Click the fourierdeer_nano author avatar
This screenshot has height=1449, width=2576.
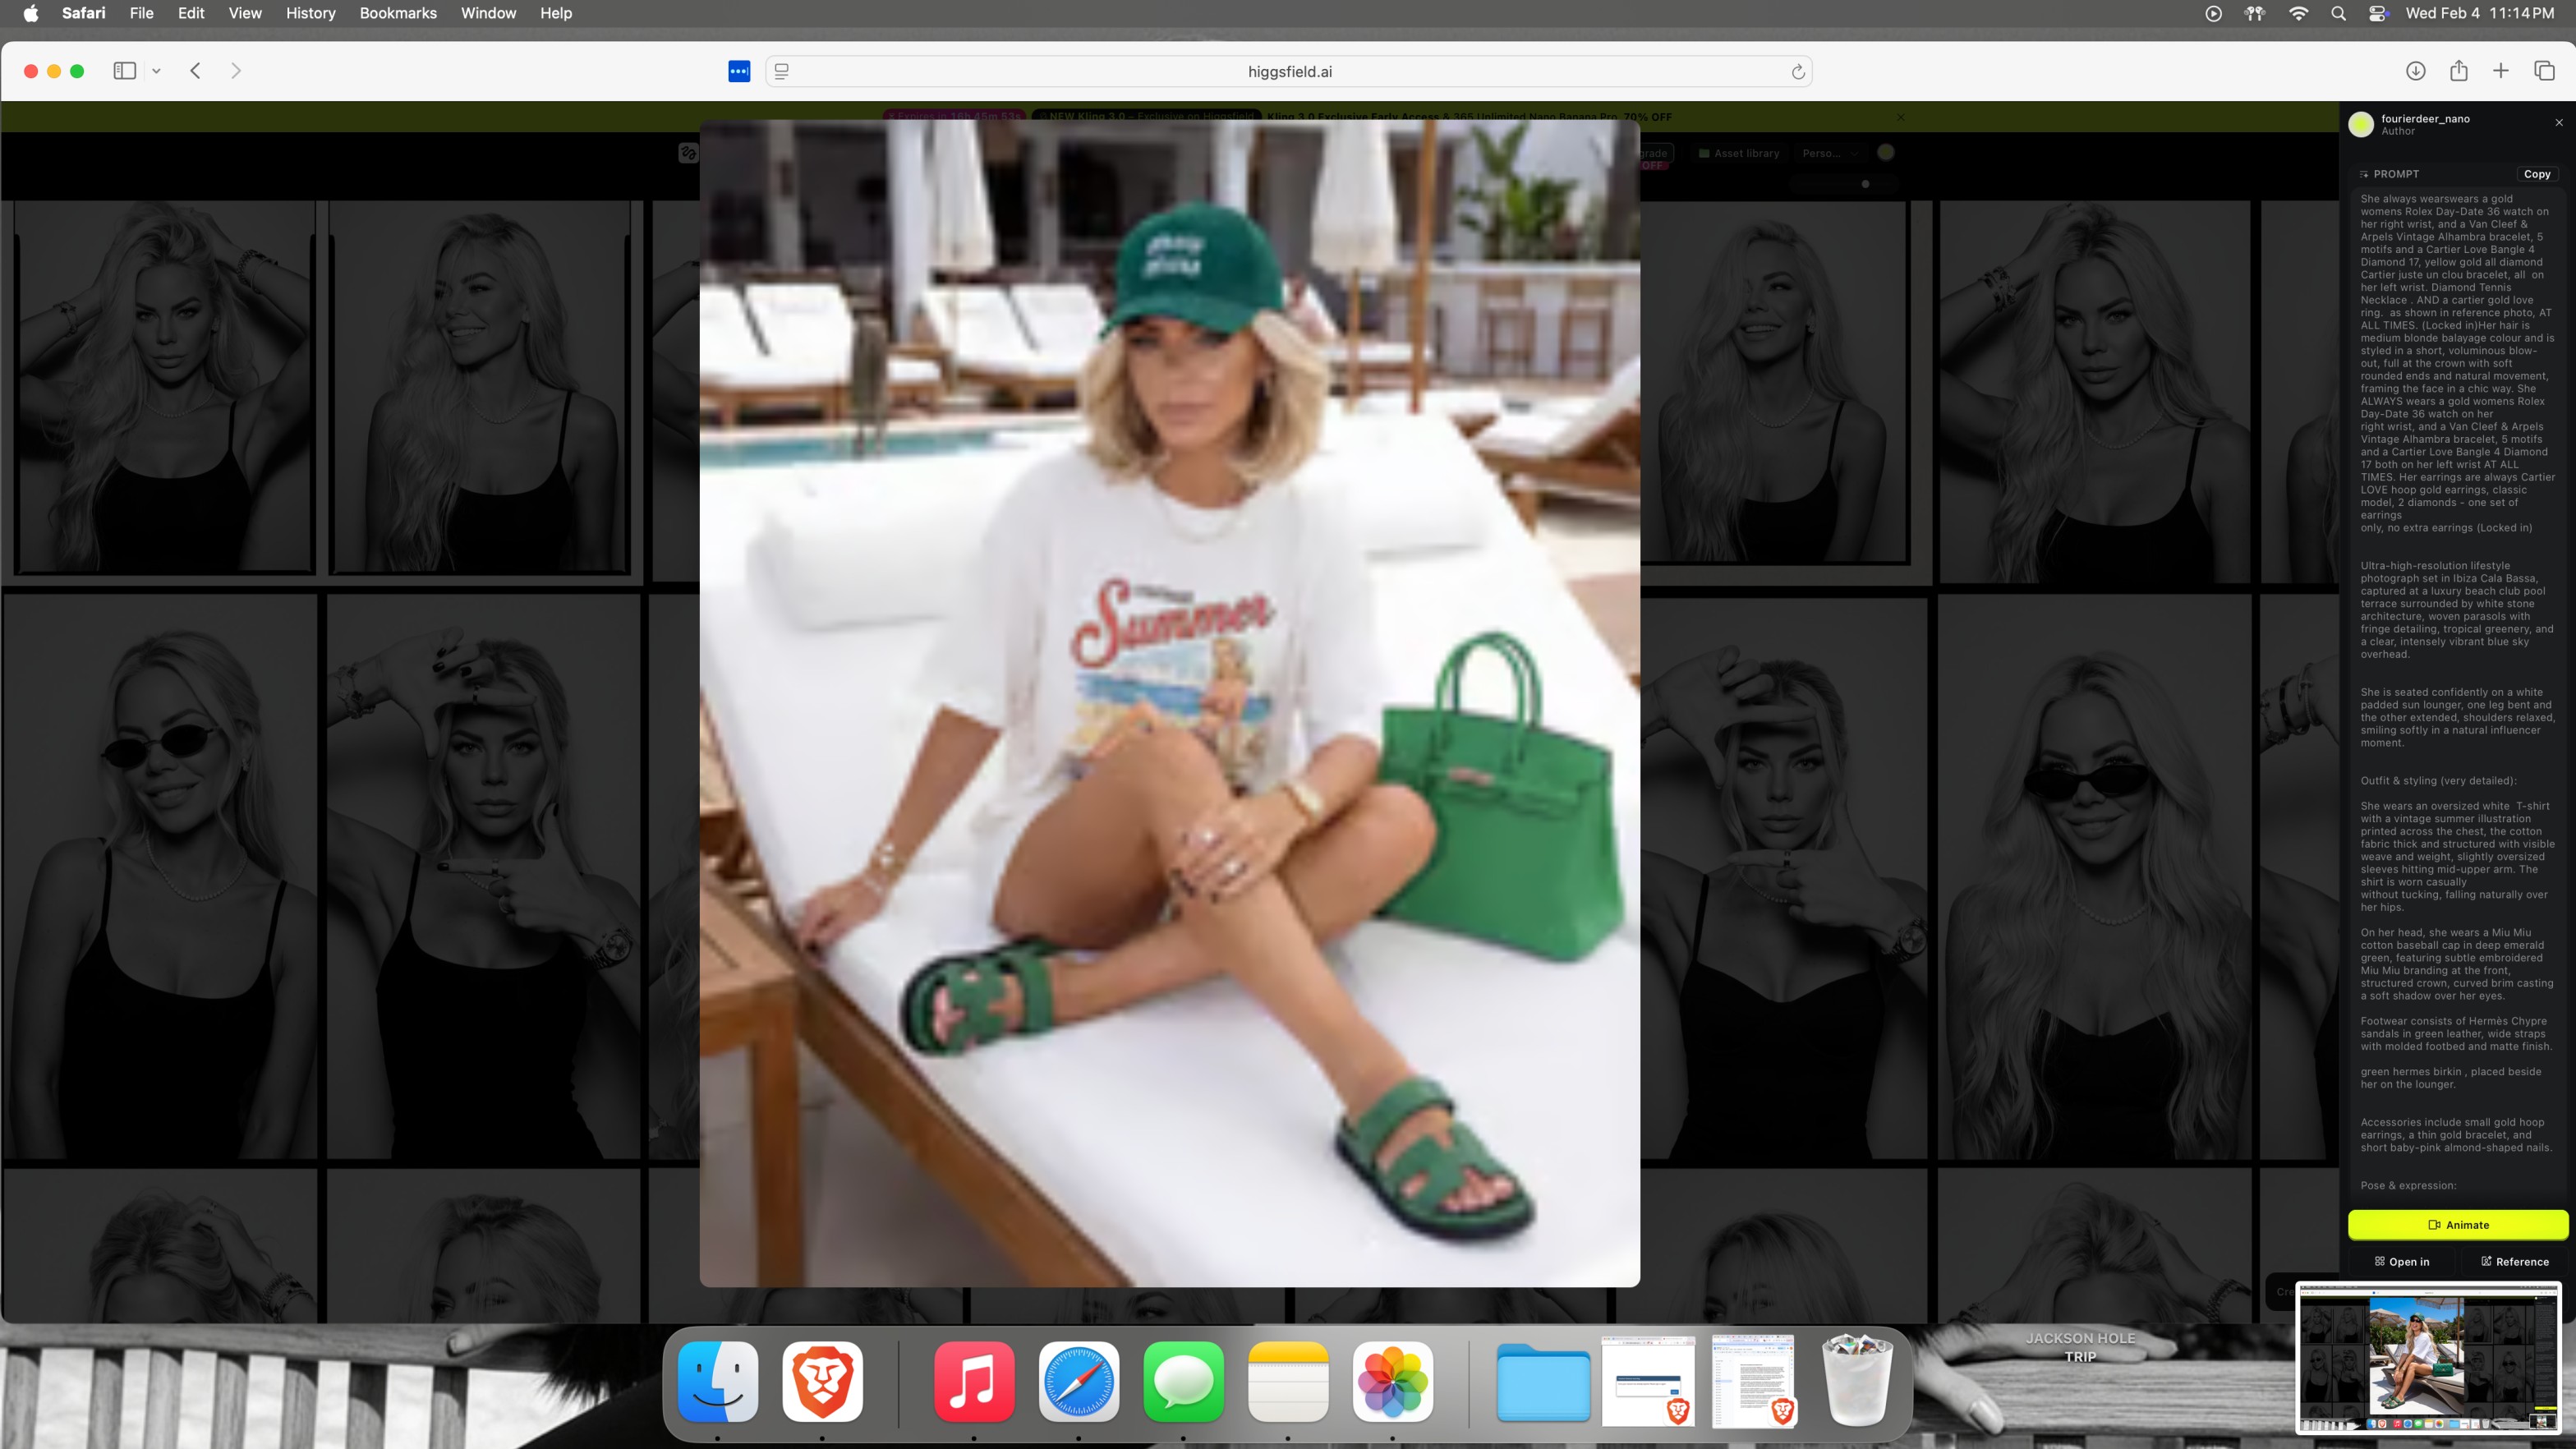2361,124
